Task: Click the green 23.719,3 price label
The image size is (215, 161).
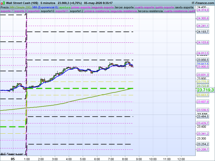Action: click(x=205, y=90)
